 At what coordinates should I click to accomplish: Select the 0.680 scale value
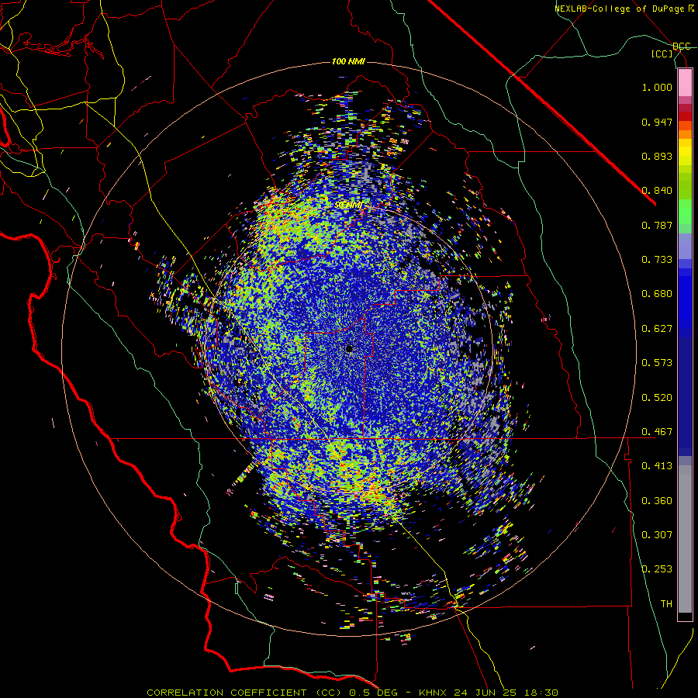(657, 294)
